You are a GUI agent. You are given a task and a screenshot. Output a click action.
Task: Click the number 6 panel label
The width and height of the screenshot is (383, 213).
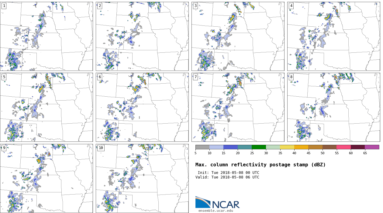(100, 77)
